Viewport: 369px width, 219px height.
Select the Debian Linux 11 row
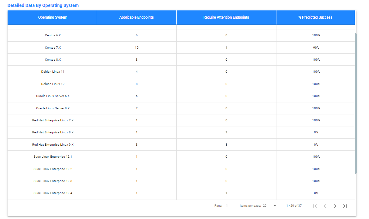pos(52,72)
